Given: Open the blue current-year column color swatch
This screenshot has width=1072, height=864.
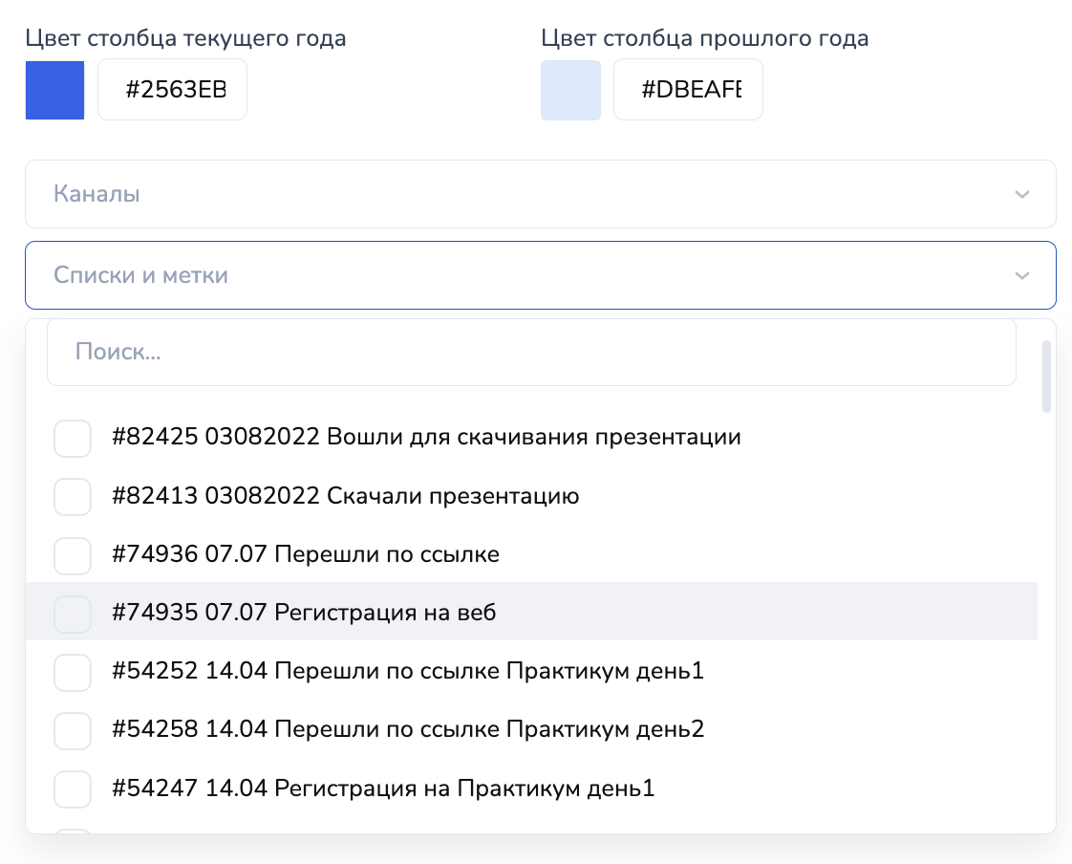Looking at the screenshot, I should [x=55, y=91].
